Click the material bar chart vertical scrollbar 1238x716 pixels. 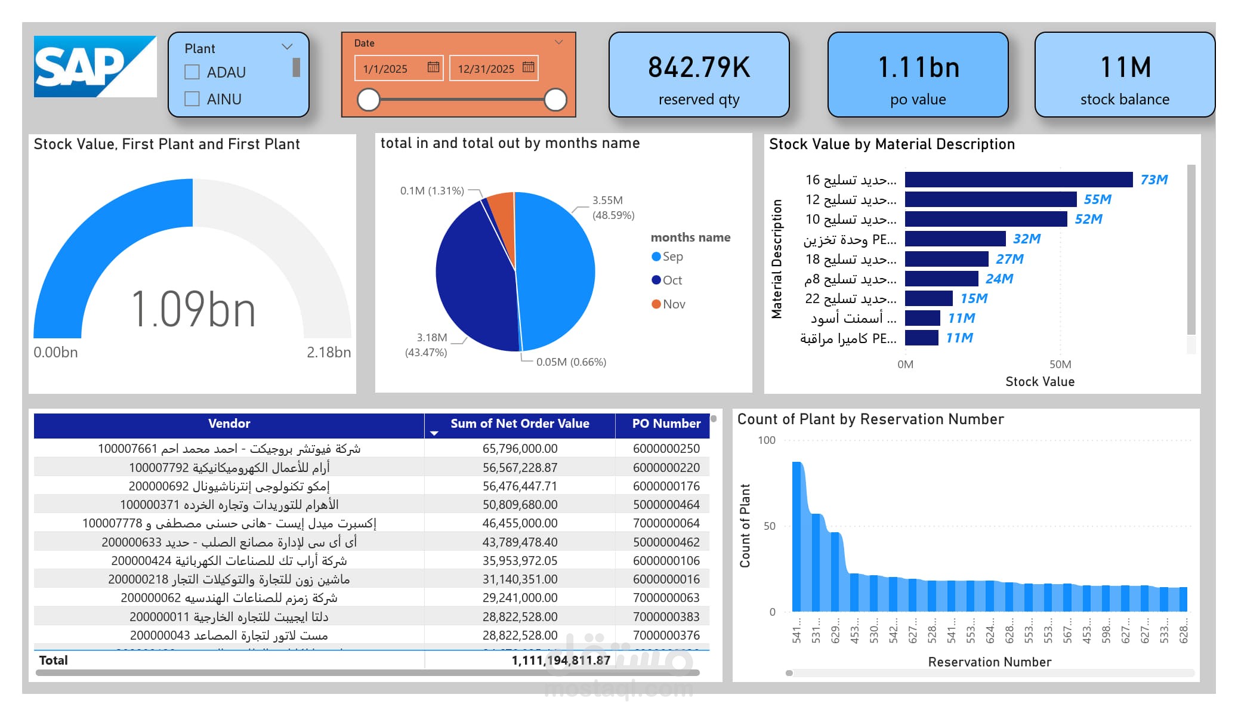click(x=1191, y=251)
